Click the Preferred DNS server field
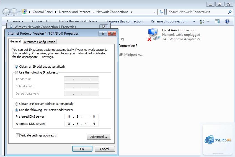This screenshot has height=157, width=235. tap(81, 117)
